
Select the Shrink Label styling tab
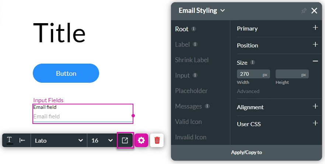click(x=192, y=60)
